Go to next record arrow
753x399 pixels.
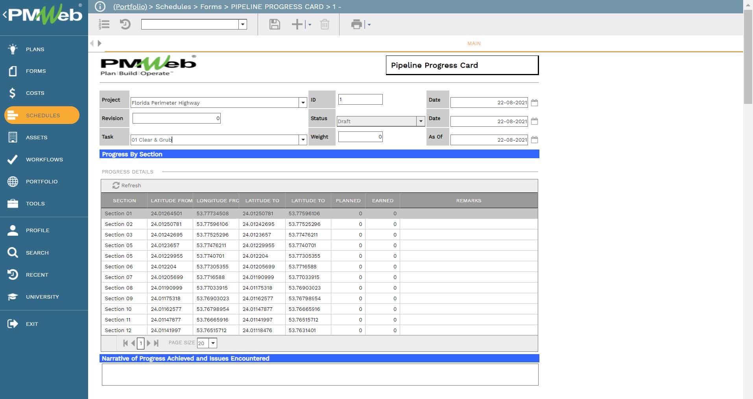coord(100,43)
